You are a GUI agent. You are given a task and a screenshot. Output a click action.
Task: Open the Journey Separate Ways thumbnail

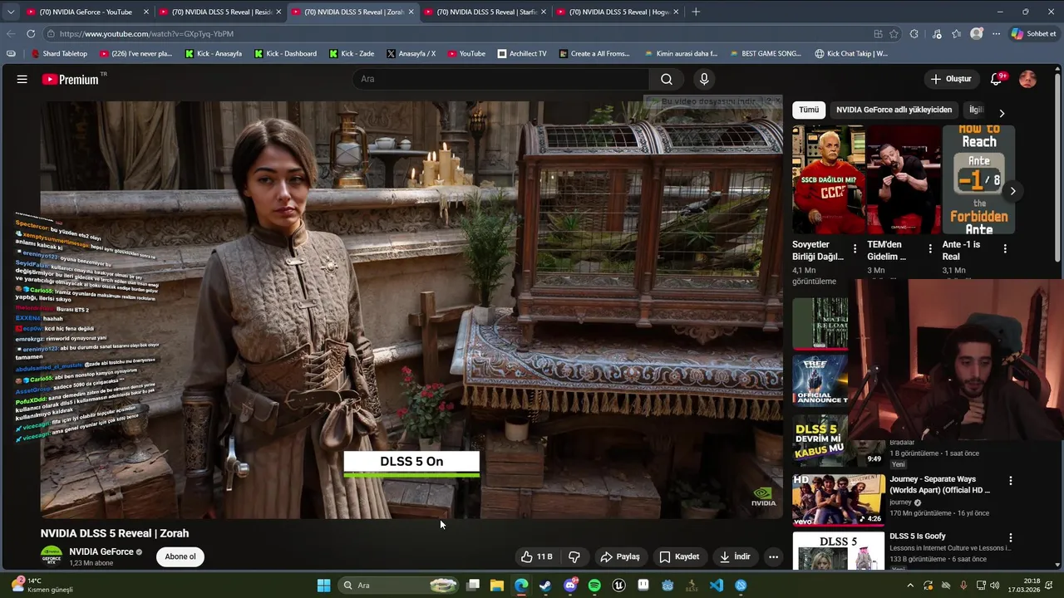[x=838, y=499]
